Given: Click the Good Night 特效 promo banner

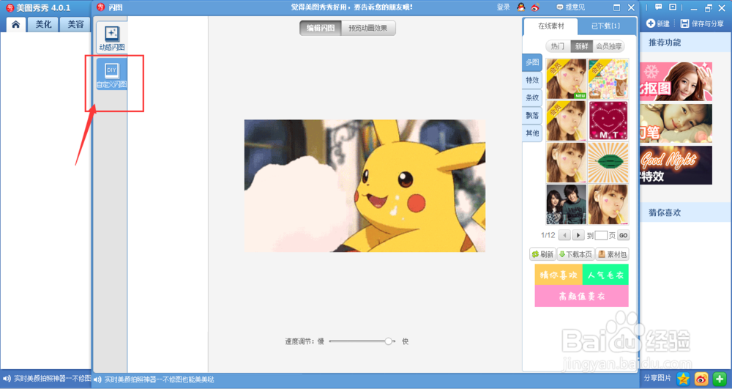Looking at the screenshot, I should (x=676, y=165).
